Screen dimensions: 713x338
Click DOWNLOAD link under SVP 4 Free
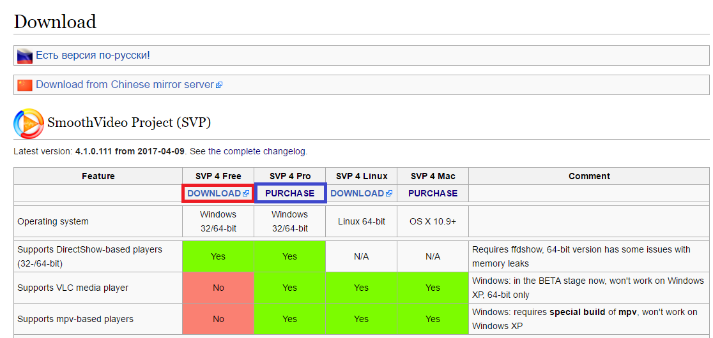[x=218, y=193]
